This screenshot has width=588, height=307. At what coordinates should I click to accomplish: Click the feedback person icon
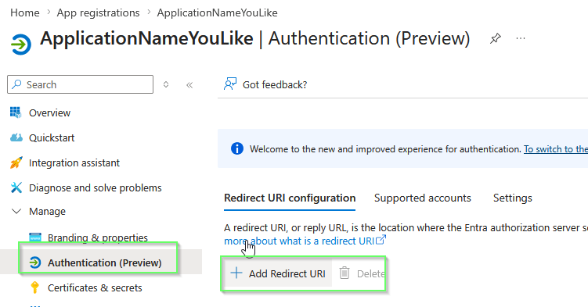(230, 84)
